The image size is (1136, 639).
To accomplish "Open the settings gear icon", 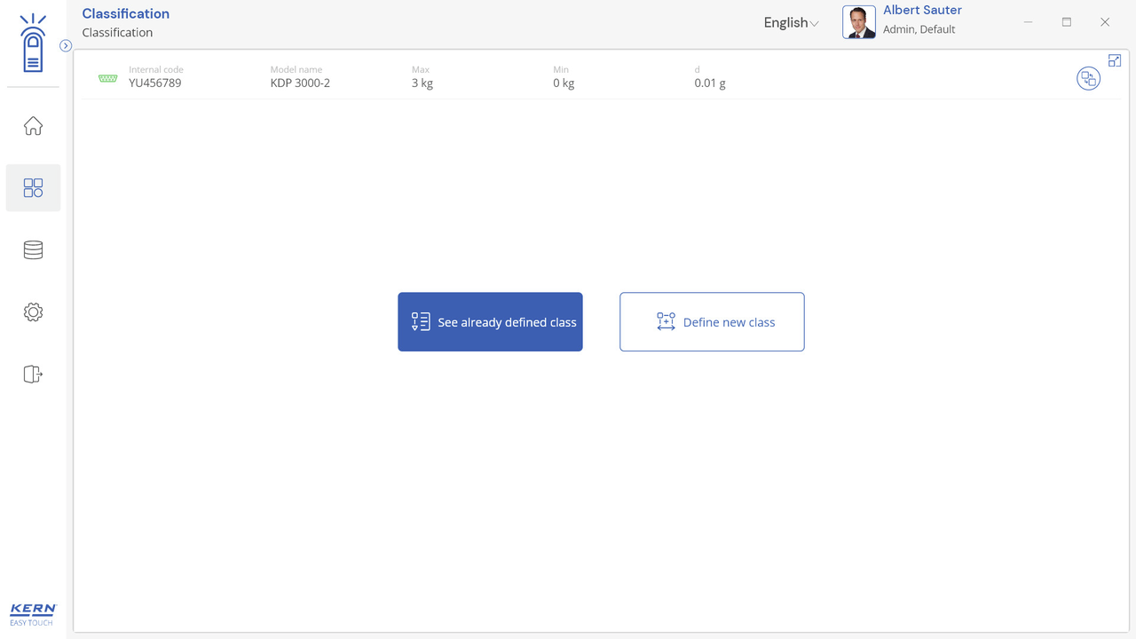I will click(x=33, y=312).
